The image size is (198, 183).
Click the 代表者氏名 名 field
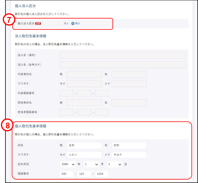pyautogui.click(x=129, y=74)
